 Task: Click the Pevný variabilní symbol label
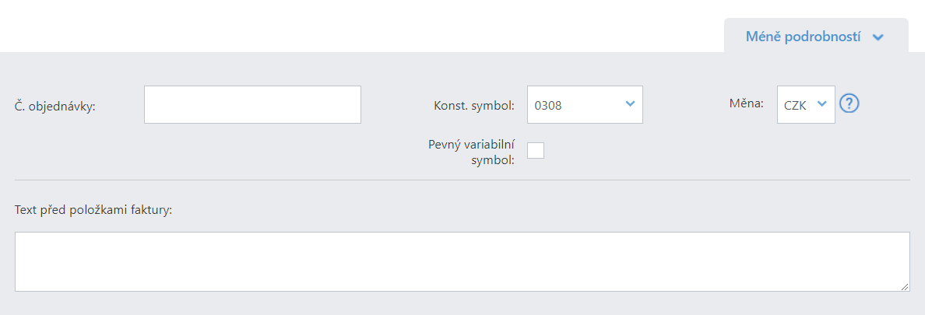472,152
